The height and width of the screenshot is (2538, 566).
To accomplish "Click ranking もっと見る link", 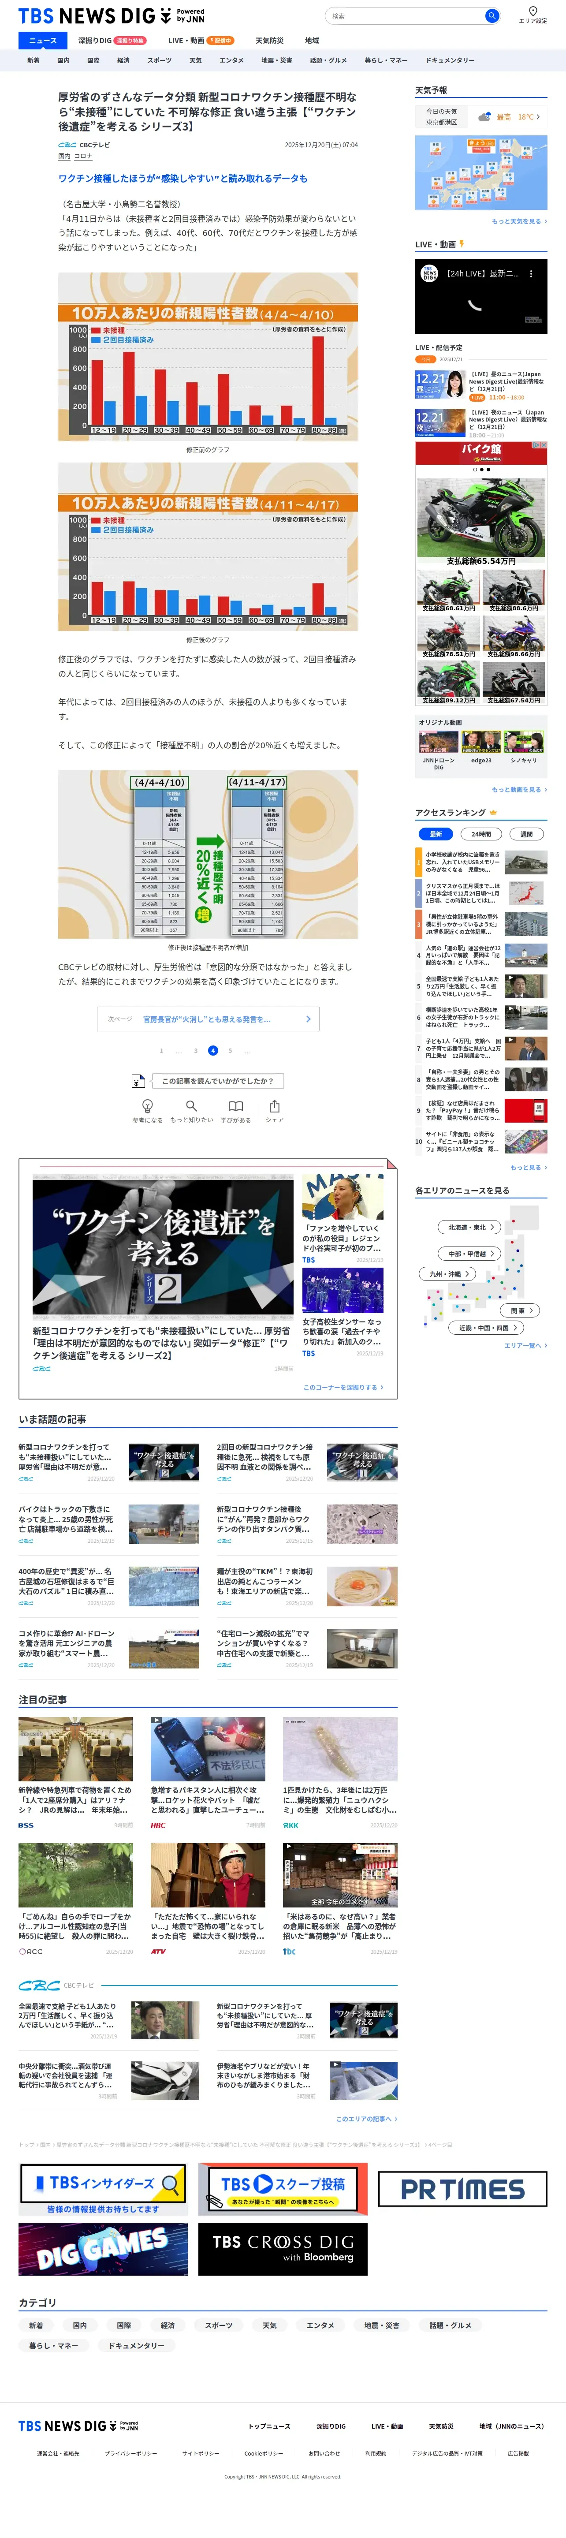I will (529, 1168).
